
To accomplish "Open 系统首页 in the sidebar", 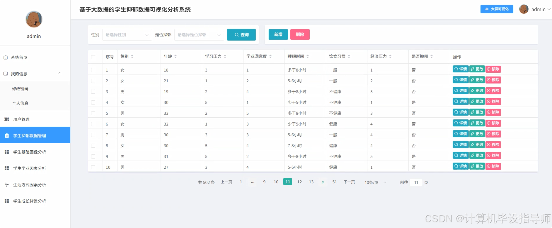I will (35, 58).
